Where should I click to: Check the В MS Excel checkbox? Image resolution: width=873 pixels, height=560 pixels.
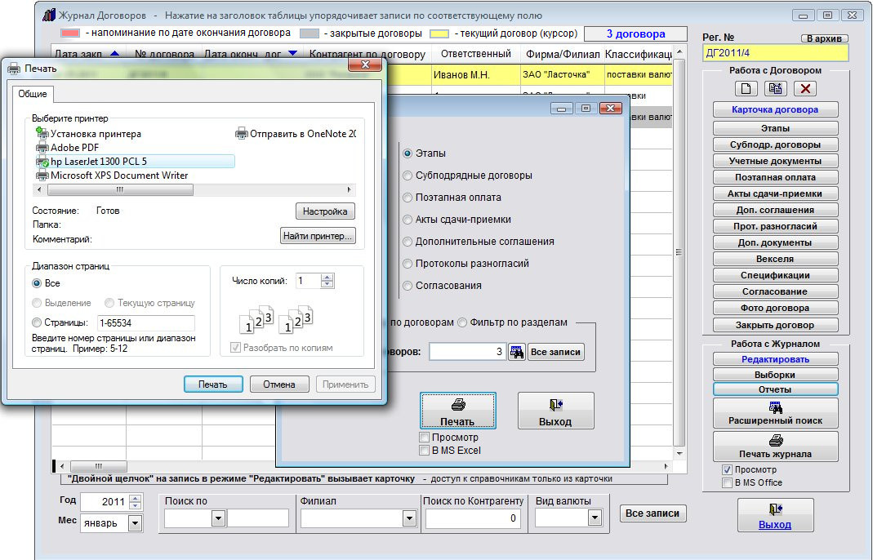click(x=424, y=451)
